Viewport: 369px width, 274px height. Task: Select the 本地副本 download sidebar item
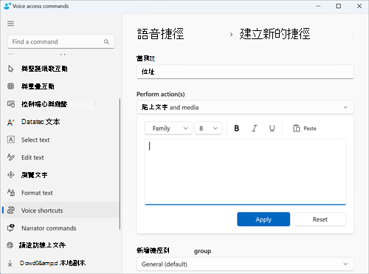(61, 263)
